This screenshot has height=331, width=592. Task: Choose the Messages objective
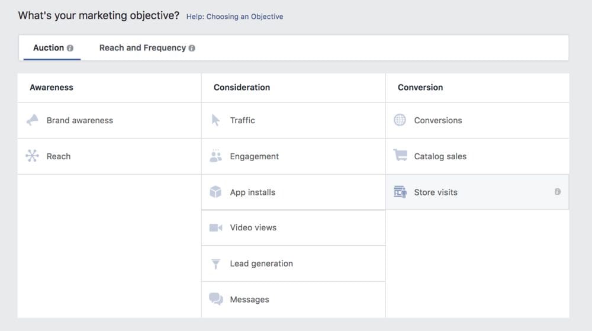pos(294,300)
